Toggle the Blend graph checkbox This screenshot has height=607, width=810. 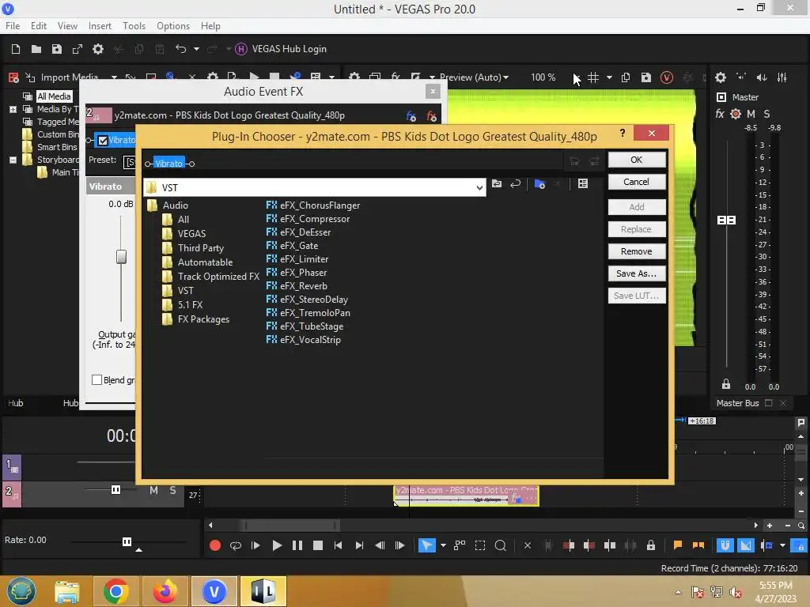pyautogui.click(x=97, y=380)
